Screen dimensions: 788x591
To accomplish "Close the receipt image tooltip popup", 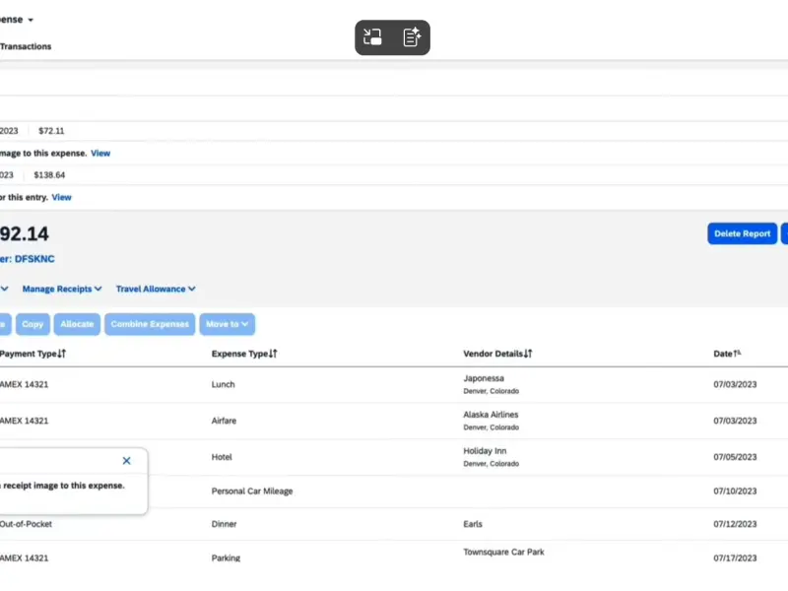I will (x=126, y=461).
